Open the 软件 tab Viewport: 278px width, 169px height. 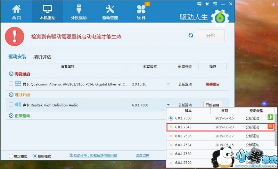tap(141, 12)
